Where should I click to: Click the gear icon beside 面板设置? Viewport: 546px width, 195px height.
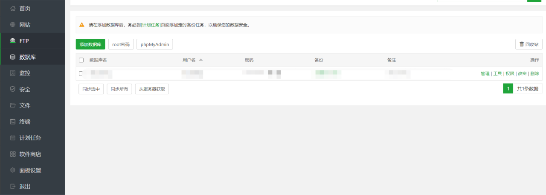coord(13,170)
